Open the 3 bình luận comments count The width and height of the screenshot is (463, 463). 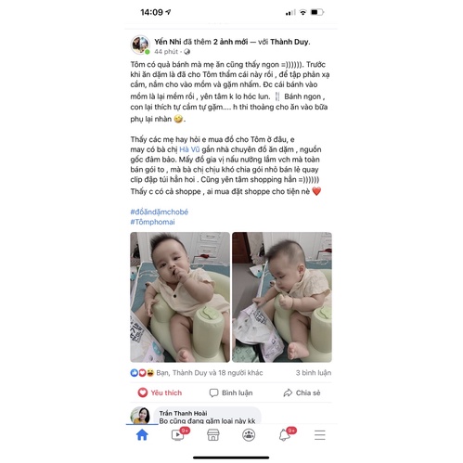click(314, 373)
